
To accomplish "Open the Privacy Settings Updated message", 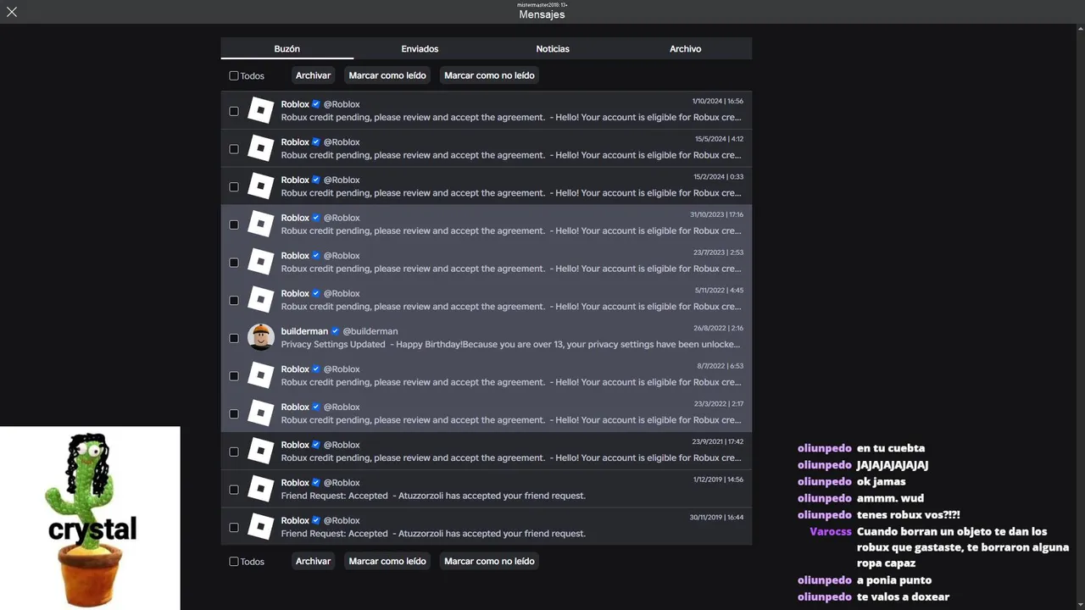I will point(487,337).
